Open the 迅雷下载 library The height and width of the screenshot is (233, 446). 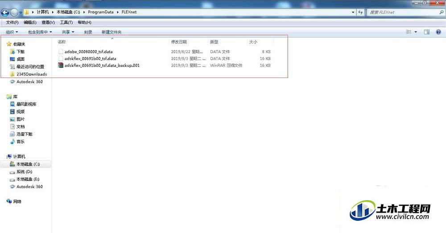25,134
